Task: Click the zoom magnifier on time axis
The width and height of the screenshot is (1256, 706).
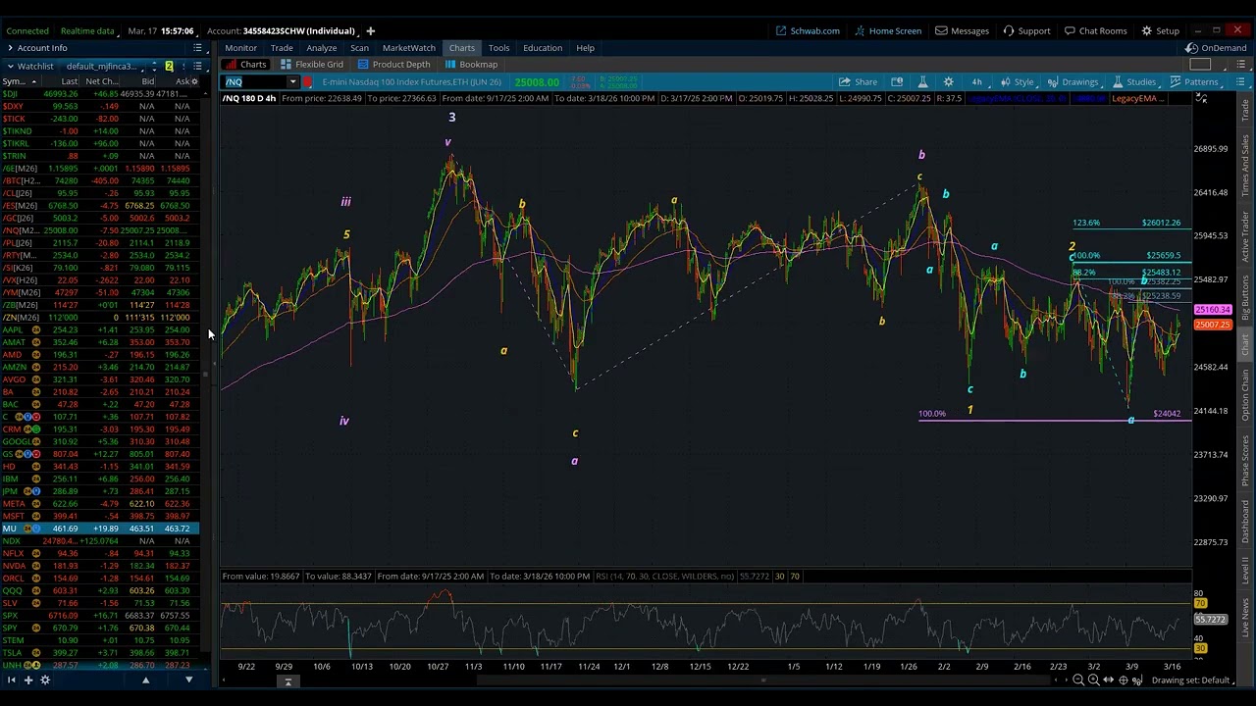Action: click(1078, 681)
